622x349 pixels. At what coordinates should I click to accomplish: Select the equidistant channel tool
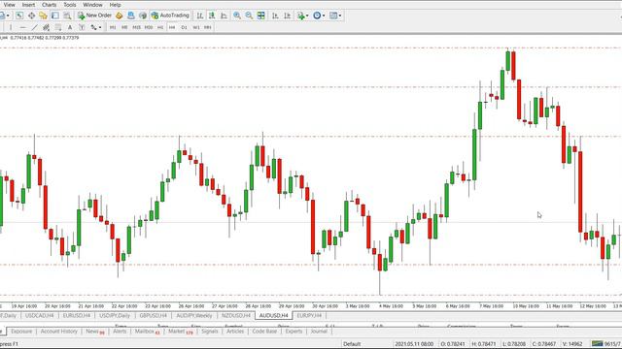(x=46, y=27)
